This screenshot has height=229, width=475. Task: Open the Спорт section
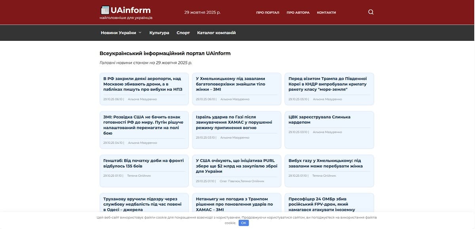coord(183,32)
